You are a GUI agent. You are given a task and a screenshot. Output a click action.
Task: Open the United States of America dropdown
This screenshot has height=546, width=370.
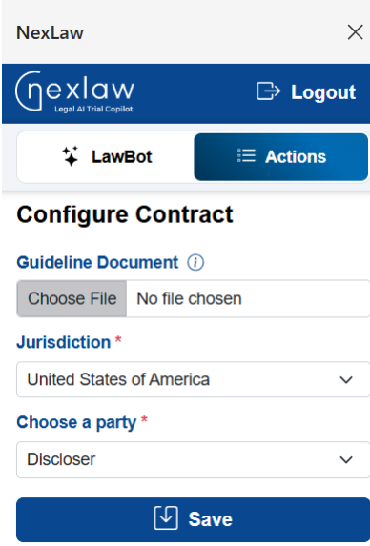(194, 379)
